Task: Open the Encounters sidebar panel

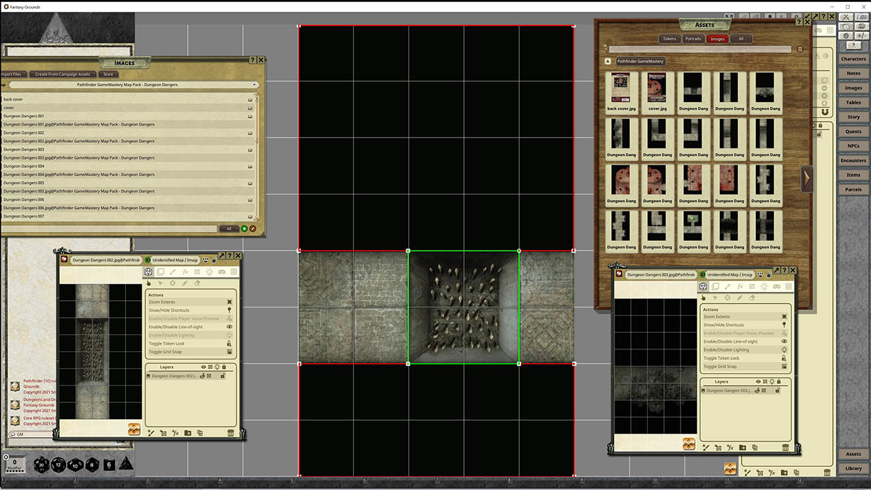Action: coord(853,161)
